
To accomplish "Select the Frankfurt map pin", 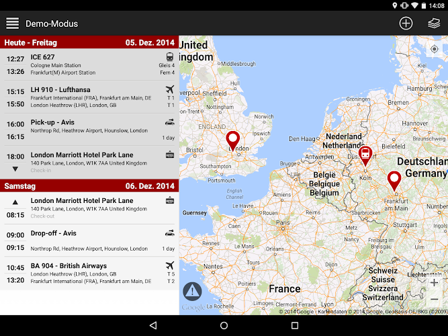I will (x=394, y=181).
